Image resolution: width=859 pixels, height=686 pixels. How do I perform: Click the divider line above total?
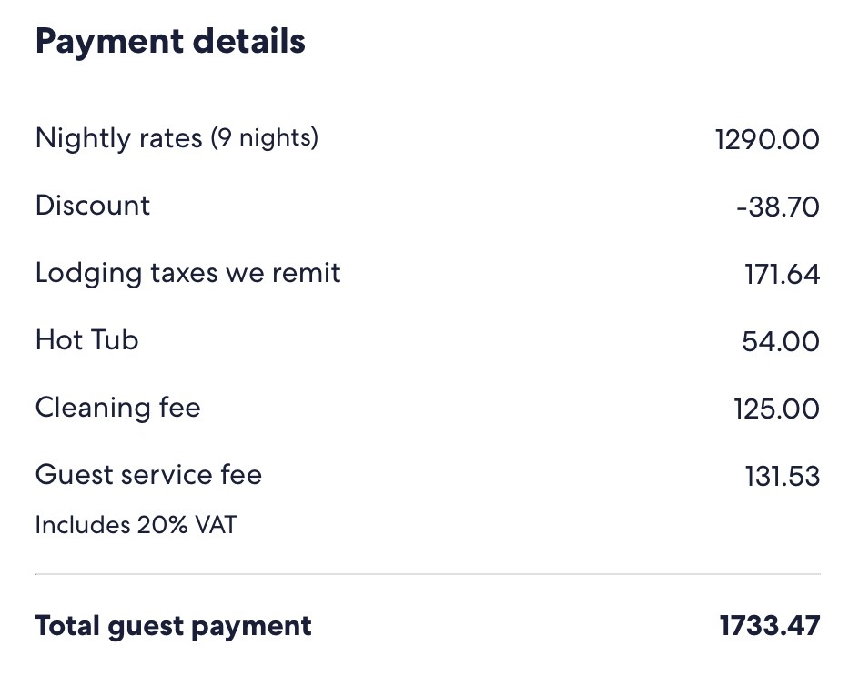[428, 574]
